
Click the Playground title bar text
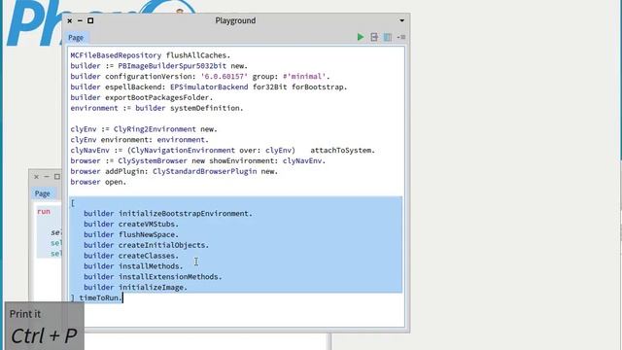(235, 20)
